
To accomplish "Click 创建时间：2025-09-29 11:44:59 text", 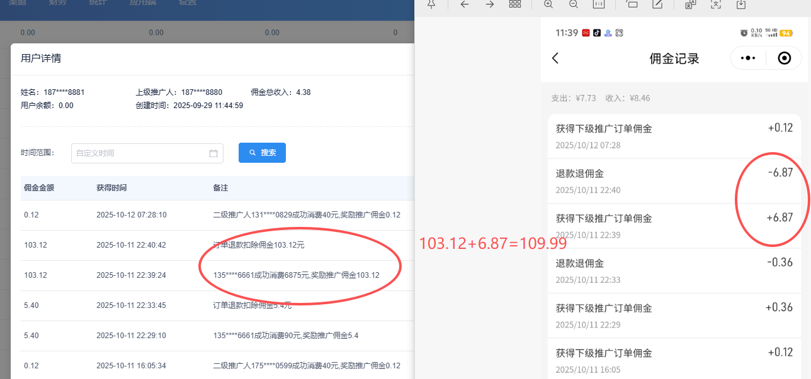I will (190, 106).
